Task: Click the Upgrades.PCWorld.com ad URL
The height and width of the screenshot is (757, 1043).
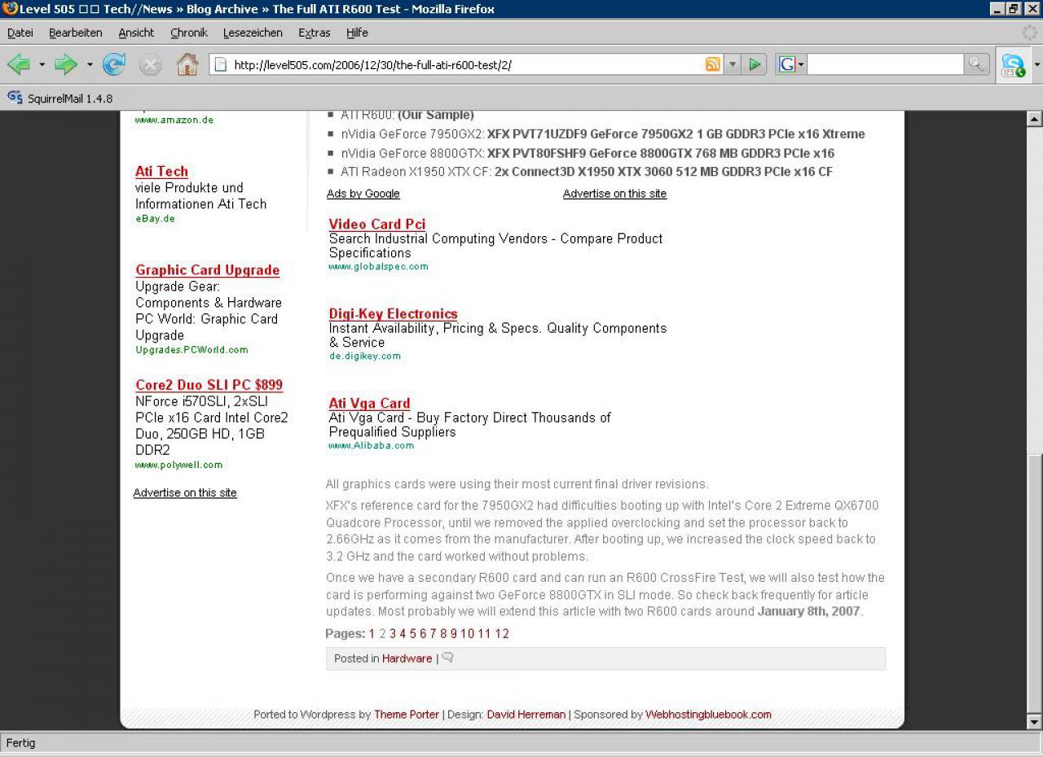Action: point(191,350)
